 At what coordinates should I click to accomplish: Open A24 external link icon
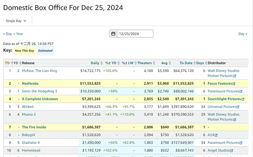[x=216, y=135]
